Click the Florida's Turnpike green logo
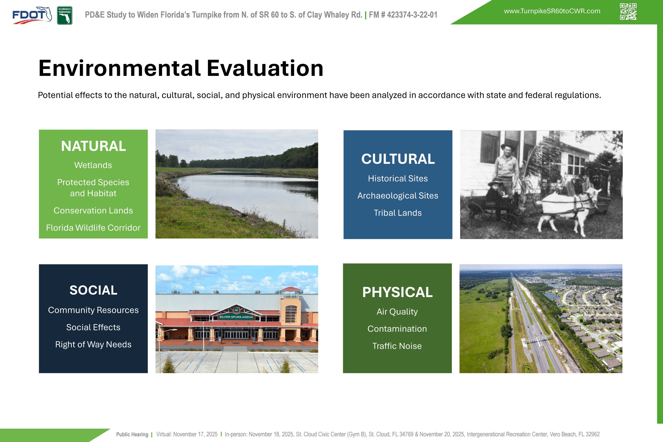The image size is (663, 442). [64, 16]
